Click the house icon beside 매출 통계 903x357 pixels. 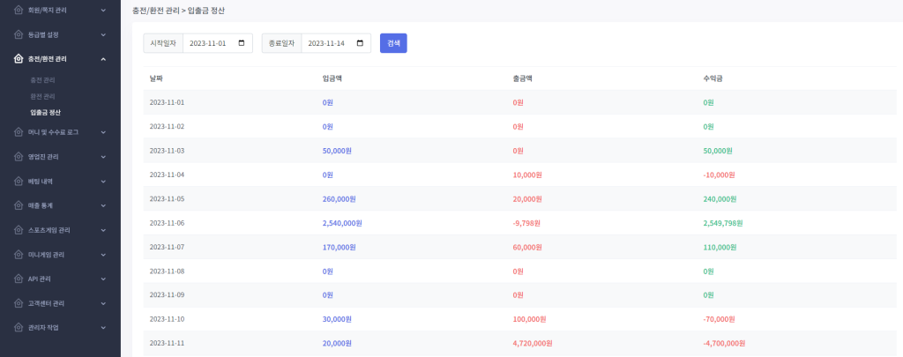coord(19,205)
